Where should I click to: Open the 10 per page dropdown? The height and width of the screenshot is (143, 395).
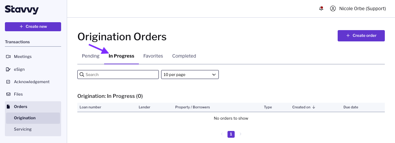[190, 75]
